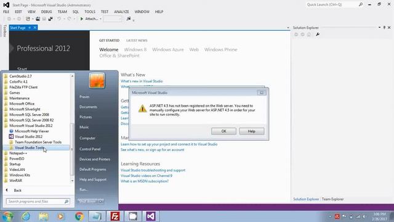Close the Start Page tab
394x222 pixels.
35,28
